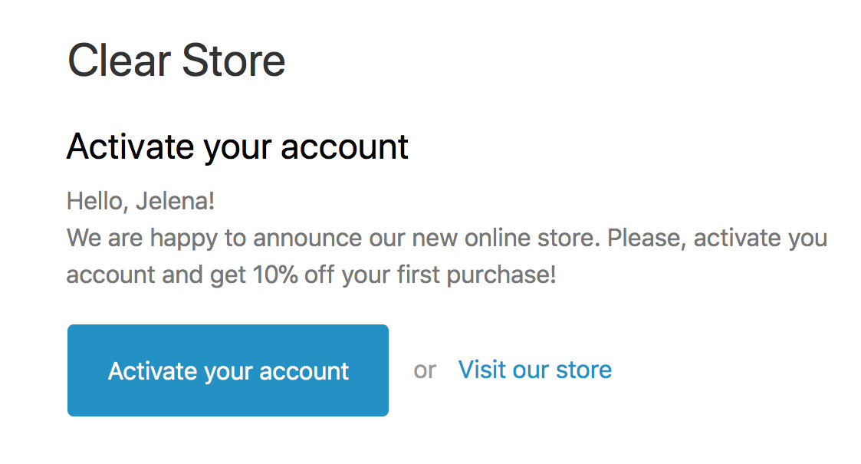Screen dimensions: 861x464
Task: Click the Activate your account heading text
Action: (x=238, y=146)
